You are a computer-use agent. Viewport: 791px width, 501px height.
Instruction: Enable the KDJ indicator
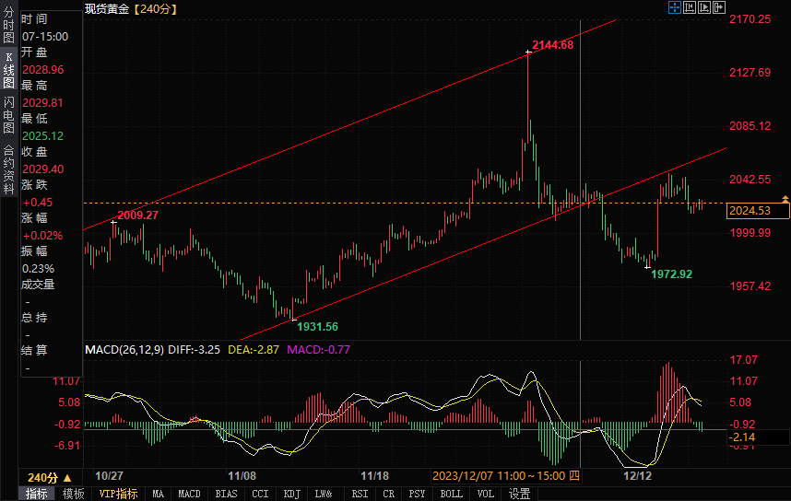[x=291, y=494]
